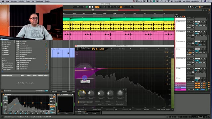The height and width of the screenshot is (119, 212).
Task: Expand the bx_console SSL 9000 J folder
Action: pyautogui.click(x=16, y=48)
